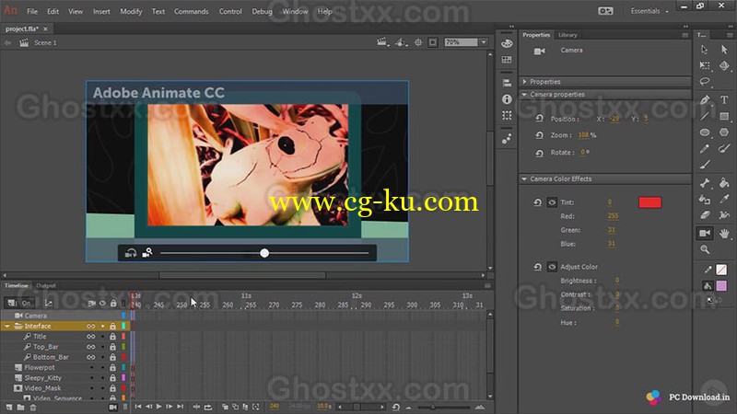Click frame 270 on timeline ruler
Image resolution: width=737 pixels, height=414 pixels.
pyautogui.click(x=274, y=305)
